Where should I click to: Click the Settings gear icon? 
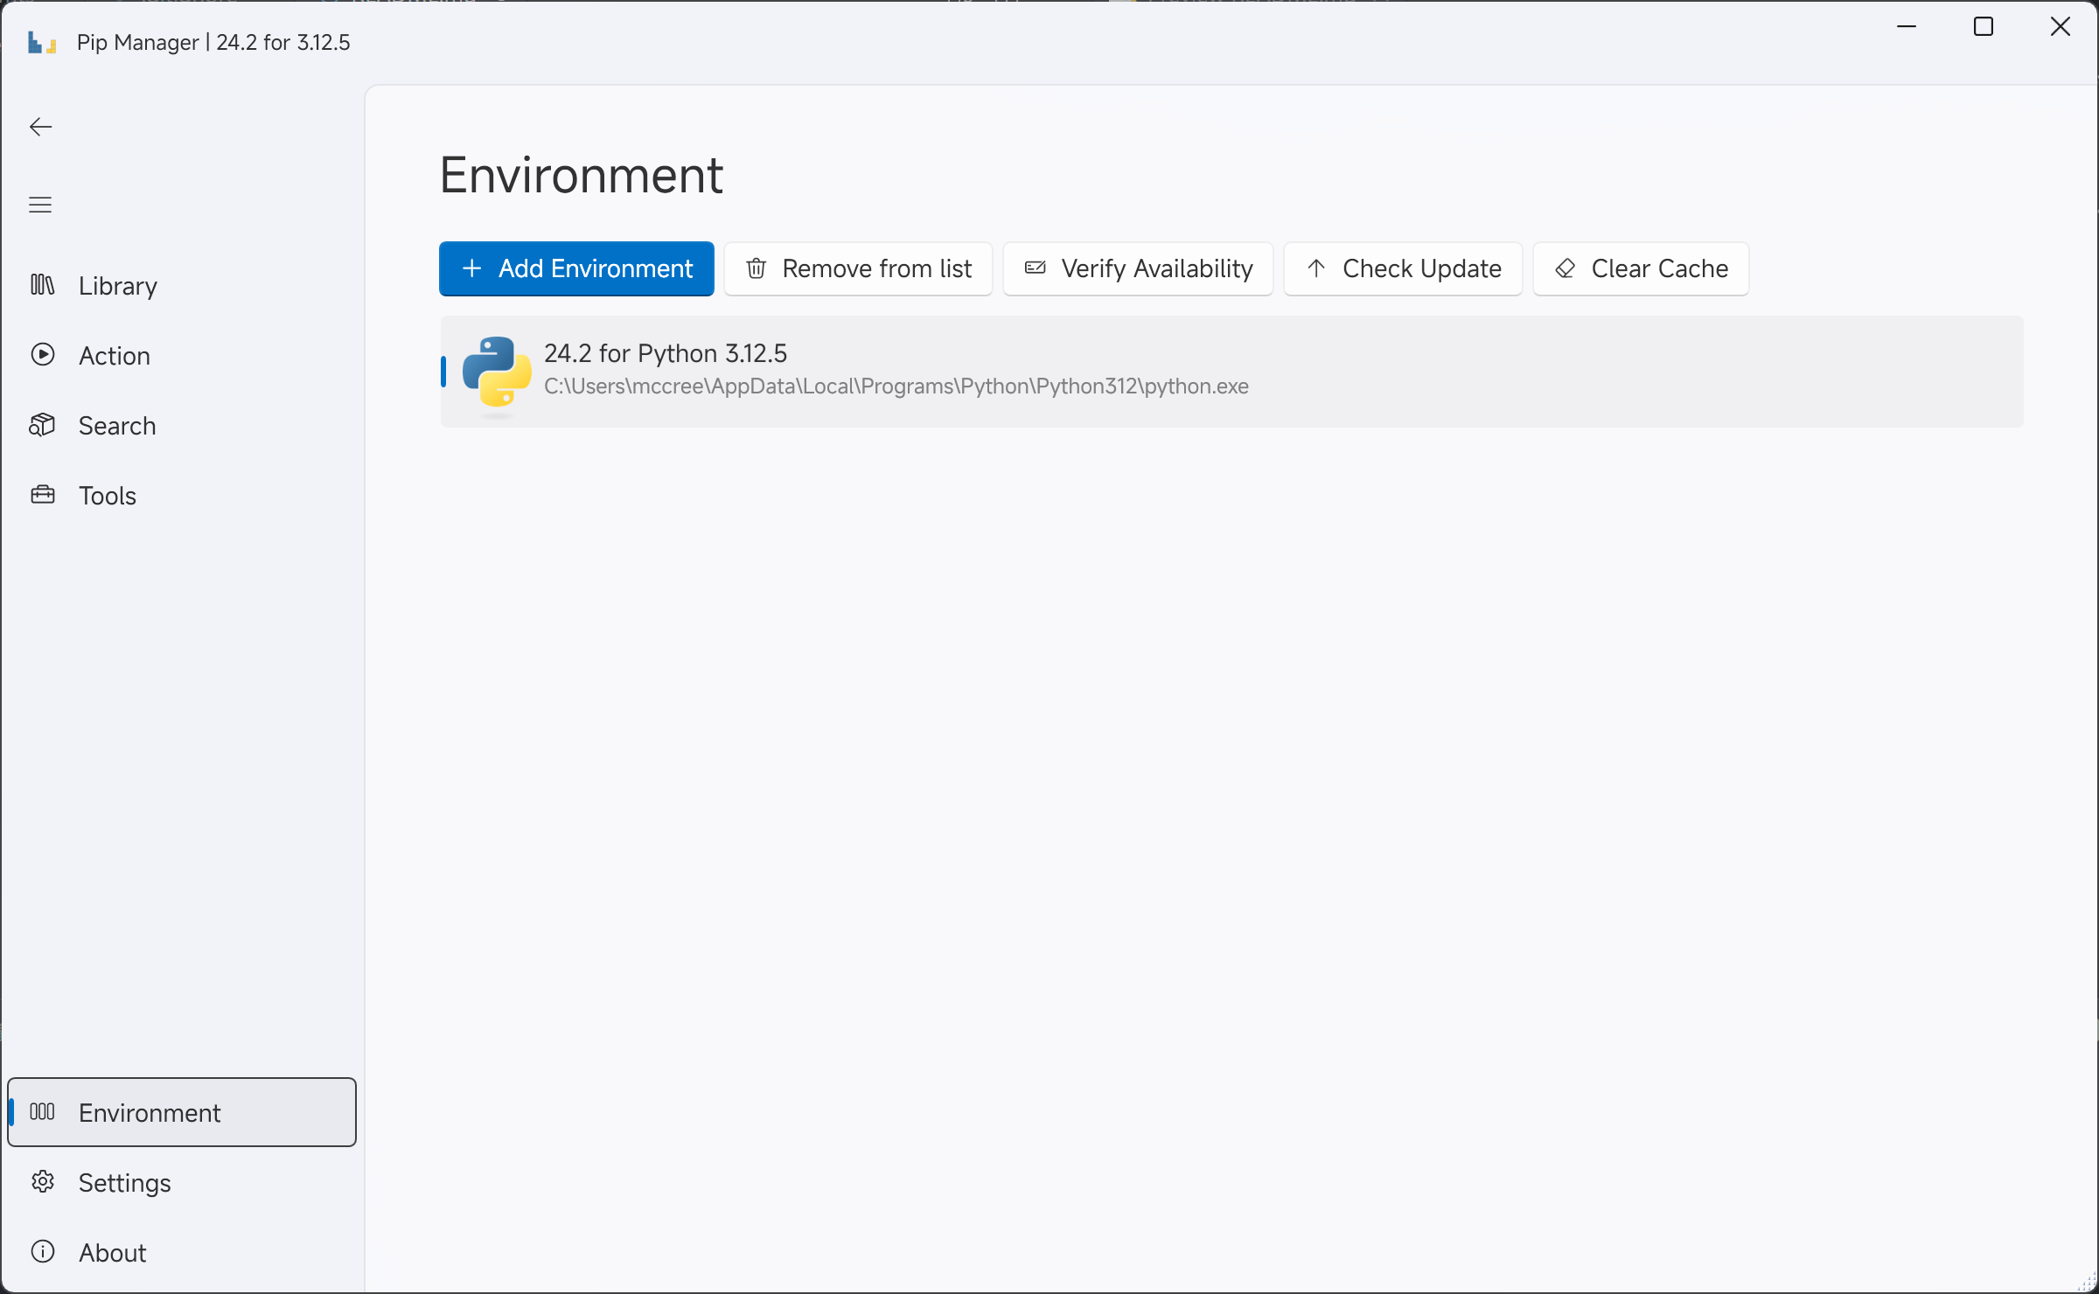click(x=42, y=1182)
